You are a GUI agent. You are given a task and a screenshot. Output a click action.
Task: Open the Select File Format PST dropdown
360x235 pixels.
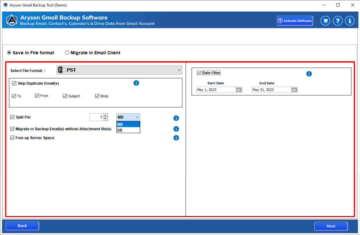(x=119, y=70)
